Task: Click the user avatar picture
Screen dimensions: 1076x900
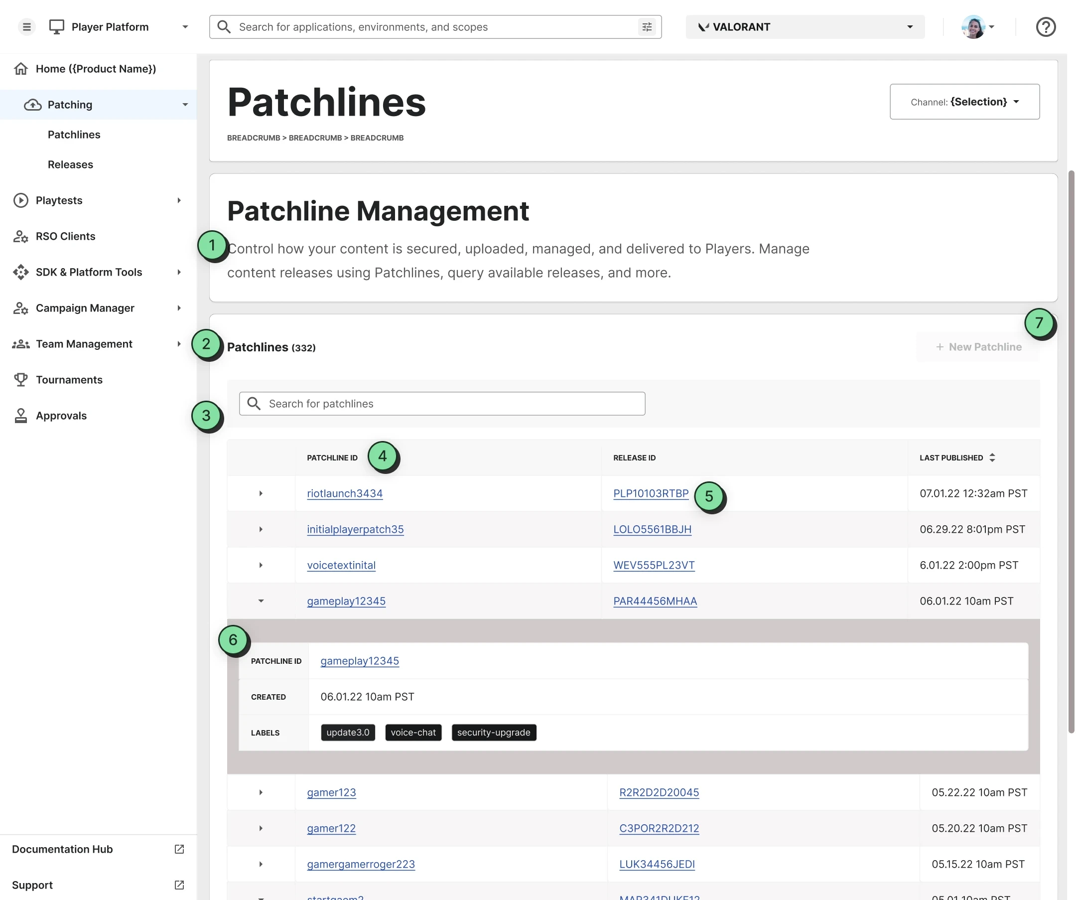Action: coord(973,26)
